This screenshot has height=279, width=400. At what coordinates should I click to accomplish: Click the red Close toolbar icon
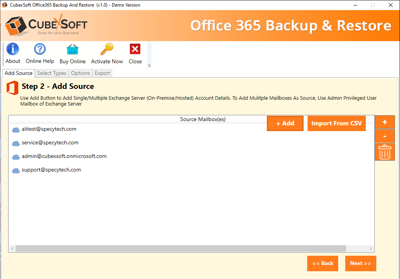135,49
